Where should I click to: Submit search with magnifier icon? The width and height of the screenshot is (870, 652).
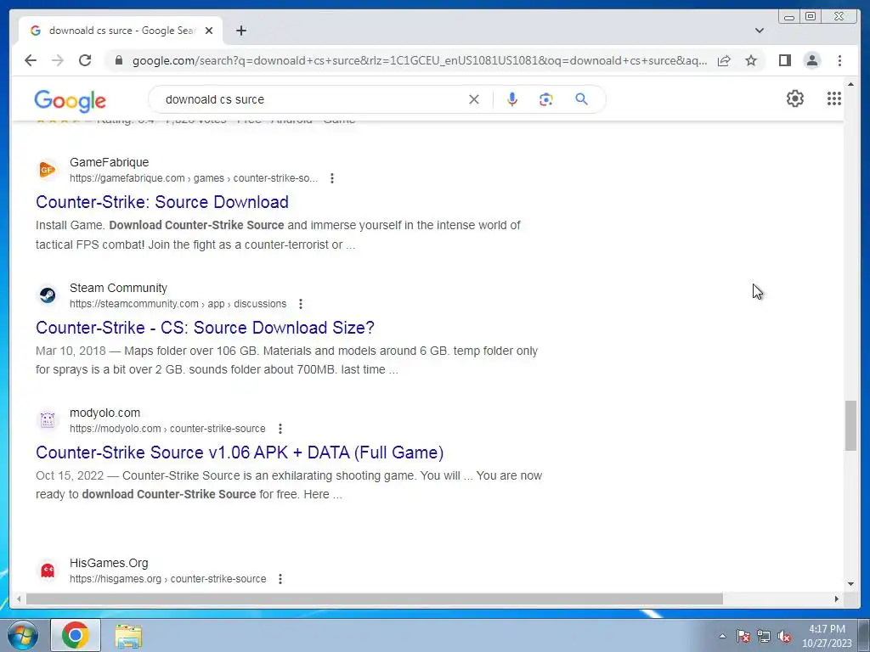581,99
